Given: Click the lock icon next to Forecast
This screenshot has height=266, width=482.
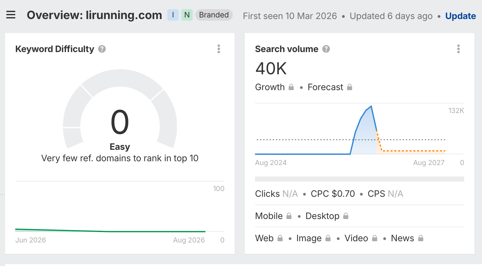Looking at the screenshot, I should [350, 87].
